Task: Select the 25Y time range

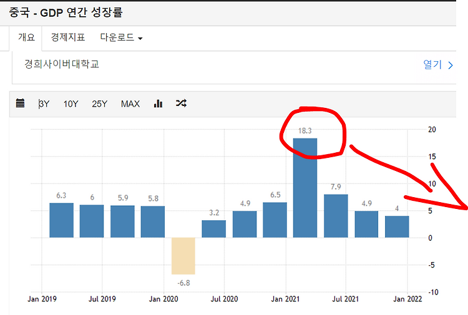Action: coord(99,104)
